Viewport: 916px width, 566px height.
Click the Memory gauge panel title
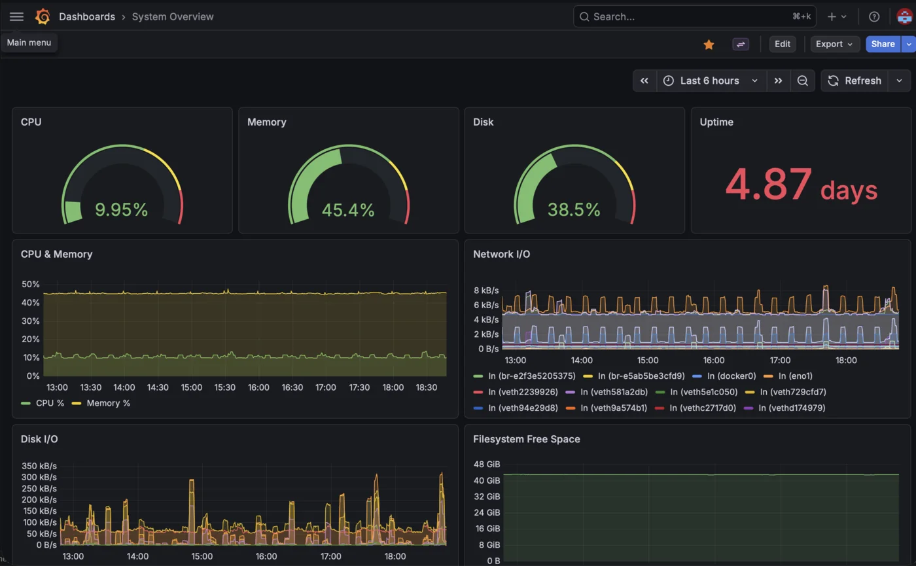coord(266,122)
